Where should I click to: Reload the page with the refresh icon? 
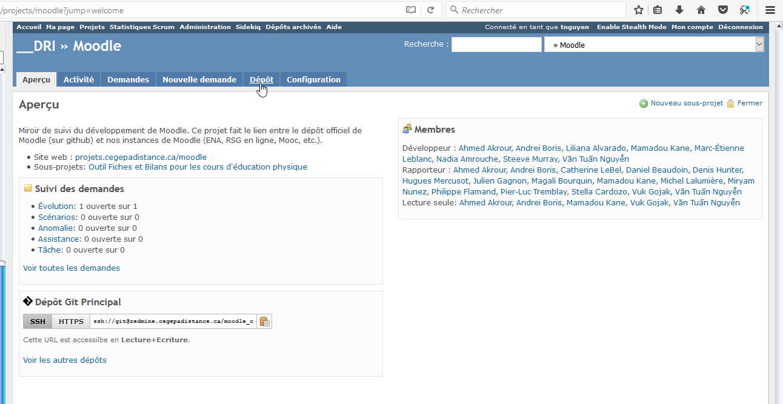pos(430,10)
